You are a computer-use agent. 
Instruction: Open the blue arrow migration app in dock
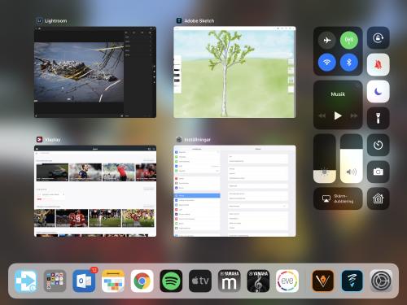pos(26,281)
